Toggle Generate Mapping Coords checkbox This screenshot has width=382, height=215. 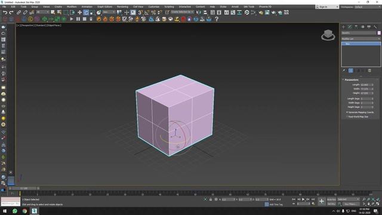(347, 112)
